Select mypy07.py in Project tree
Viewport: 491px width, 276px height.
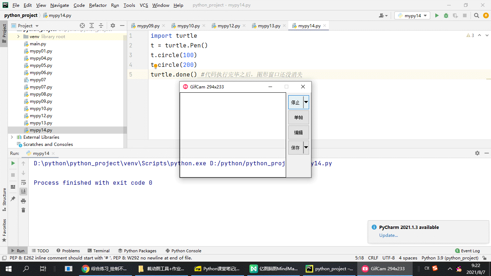coord(41,87)
